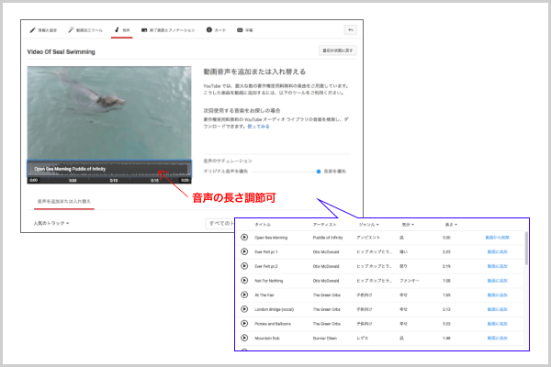Select the Mountain Dub title
551x367 pixels.
point(267,339)
